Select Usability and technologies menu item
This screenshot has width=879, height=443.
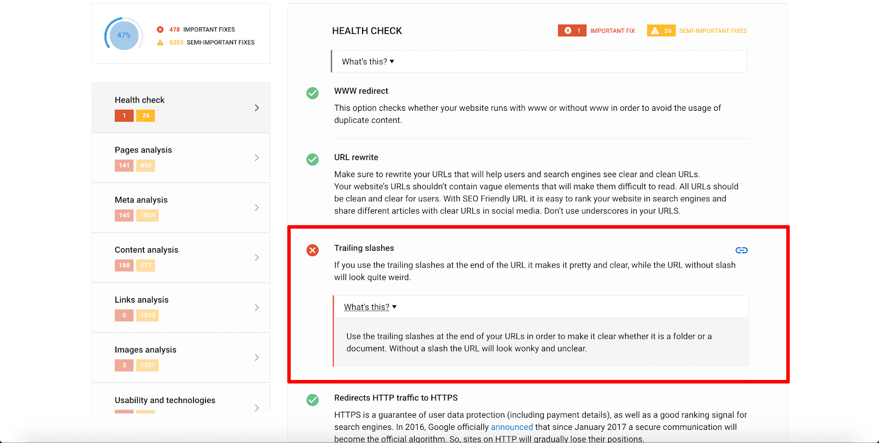pos(181,399)
